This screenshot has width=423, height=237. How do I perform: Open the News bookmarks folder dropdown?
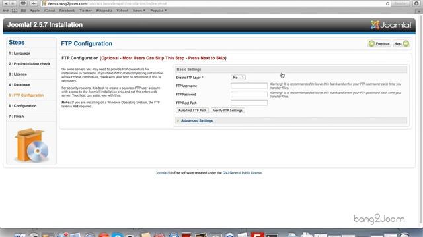point(139,11)
